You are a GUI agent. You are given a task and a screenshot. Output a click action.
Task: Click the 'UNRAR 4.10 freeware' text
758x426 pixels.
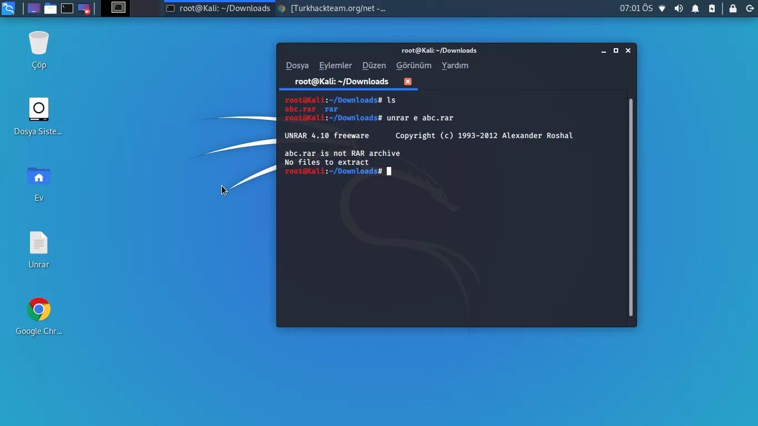(327, 136)
